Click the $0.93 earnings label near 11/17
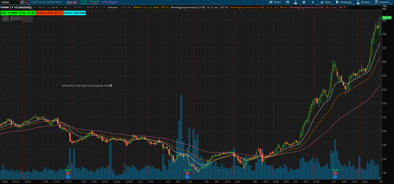394x184 pixels. (68, 170)
